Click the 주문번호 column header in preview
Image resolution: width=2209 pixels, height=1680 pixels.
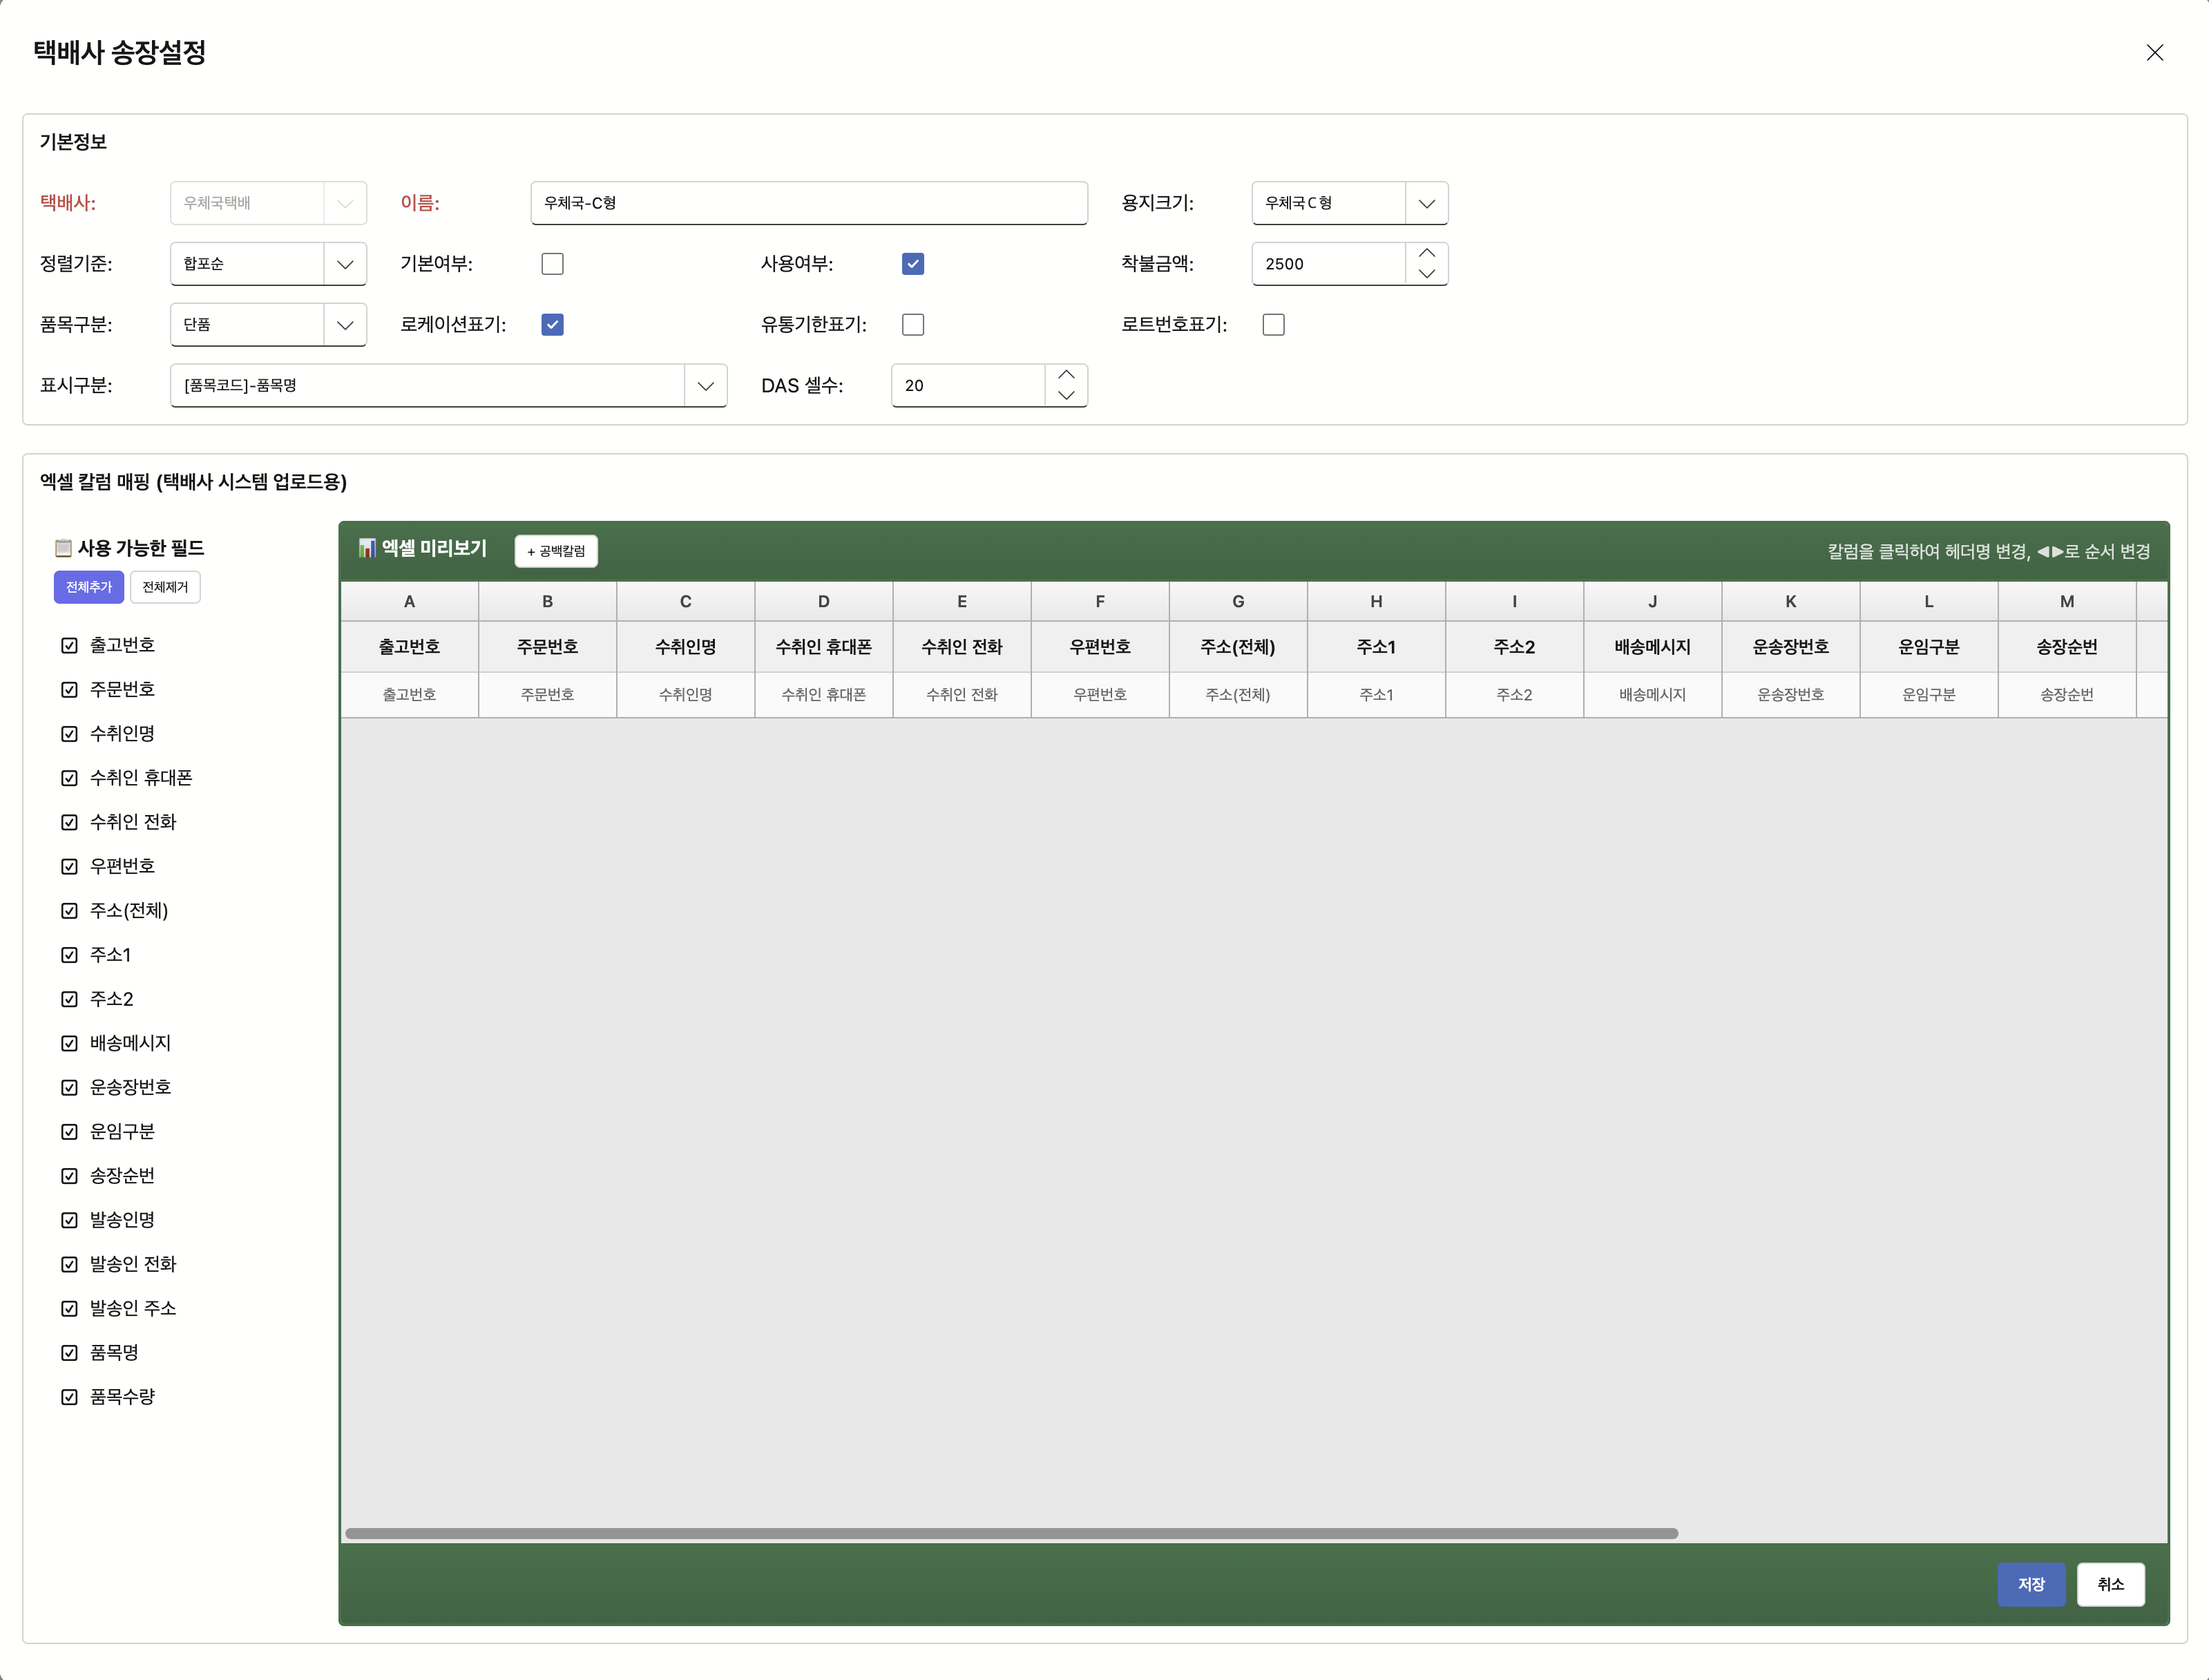click(547, 647)
